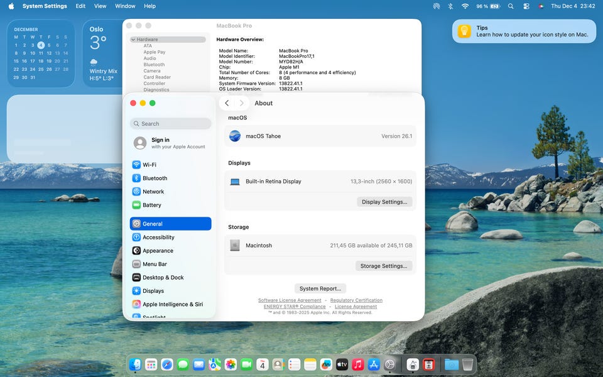This screenshot has height=377, width=603.
Task: Click the System Report button
Action: coord(320,288)
